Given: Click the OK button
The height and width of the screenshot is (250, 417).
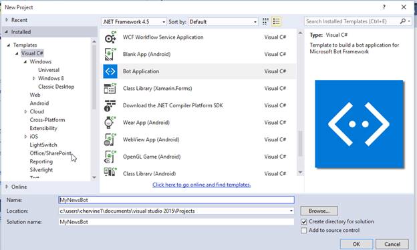Looking at the screenshot, I should [356, 244].
